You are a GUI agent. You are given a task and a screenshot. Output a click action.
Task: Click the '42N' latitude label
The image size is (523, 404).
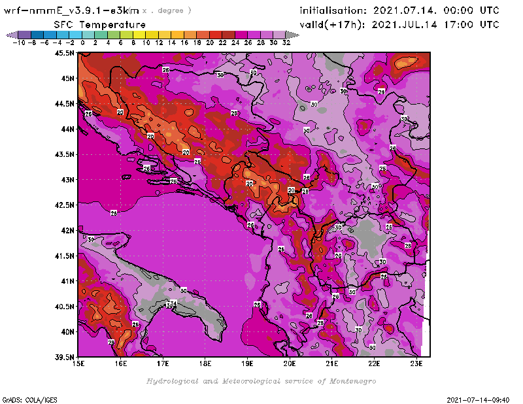[67, 231]
